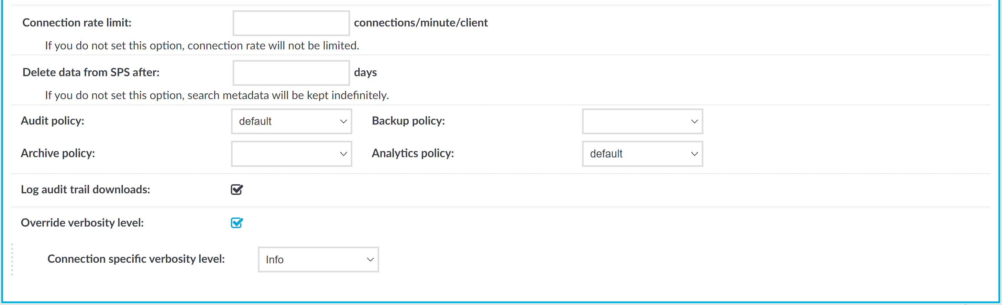Click the 'Archive policy:' label

58,153
